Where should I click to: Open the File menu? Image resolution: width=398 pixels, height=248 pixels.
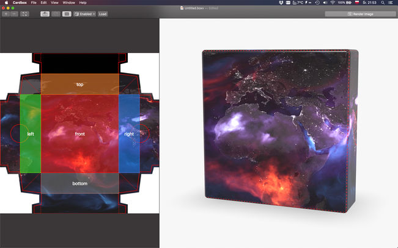34,3
